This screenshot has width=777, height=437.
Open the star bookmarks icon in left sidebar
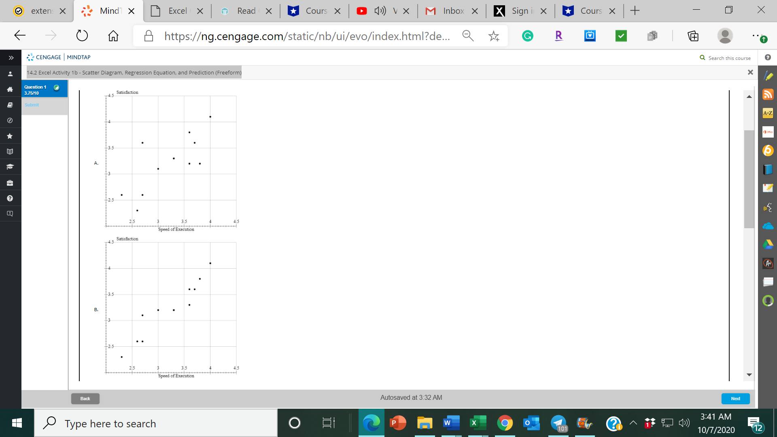10,136
